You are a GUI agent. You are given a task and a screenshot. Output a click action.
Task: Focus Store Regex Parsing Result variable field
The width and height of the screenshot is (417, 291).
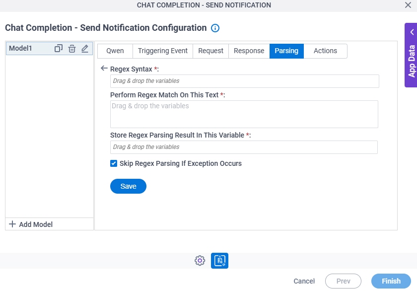point(244,147)
